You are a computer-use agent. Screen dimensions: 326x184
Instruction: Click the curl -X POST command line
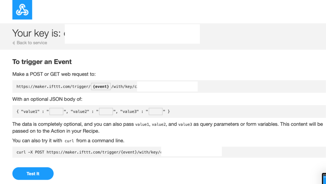tap(89, 152)
